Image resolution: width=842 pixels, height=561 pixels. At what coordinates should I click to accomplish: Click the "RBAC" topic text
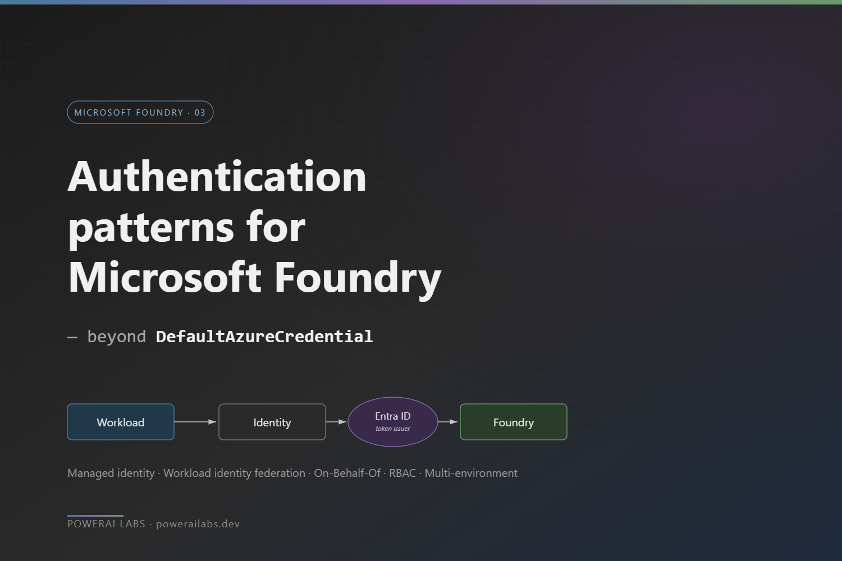pyautogui.click(x=402, y=473)
